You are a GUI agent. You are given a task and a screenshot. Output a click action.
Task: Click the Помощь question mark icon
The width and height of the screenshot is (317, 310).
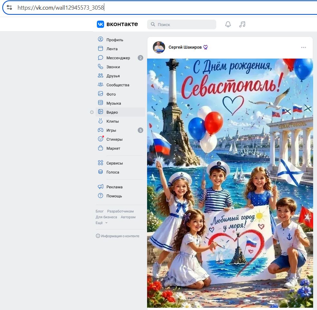coord(100,195)
